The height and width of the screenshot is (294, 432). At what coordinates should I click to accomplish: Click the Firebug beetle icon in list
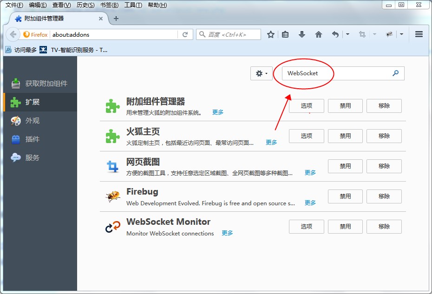(113, 196)
